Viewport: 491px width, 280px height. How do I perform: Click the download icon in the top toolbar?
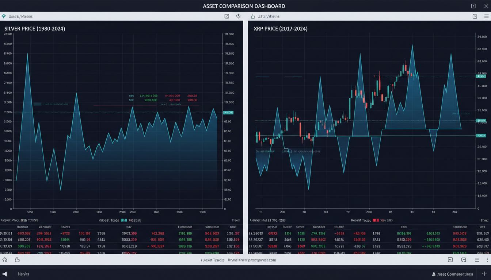[x=239, y=16]
